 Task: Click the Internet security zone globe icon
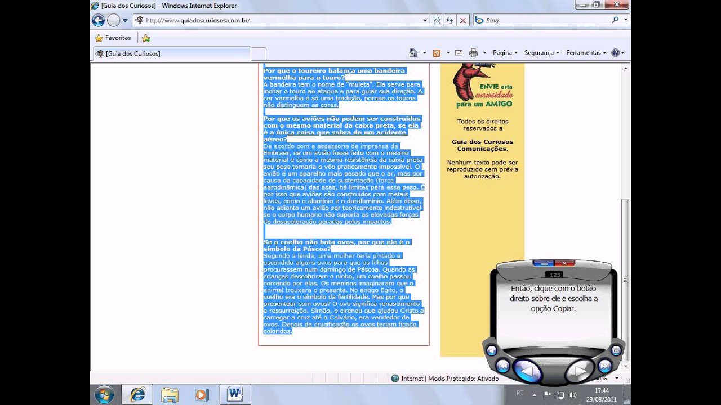pos(395,379)
